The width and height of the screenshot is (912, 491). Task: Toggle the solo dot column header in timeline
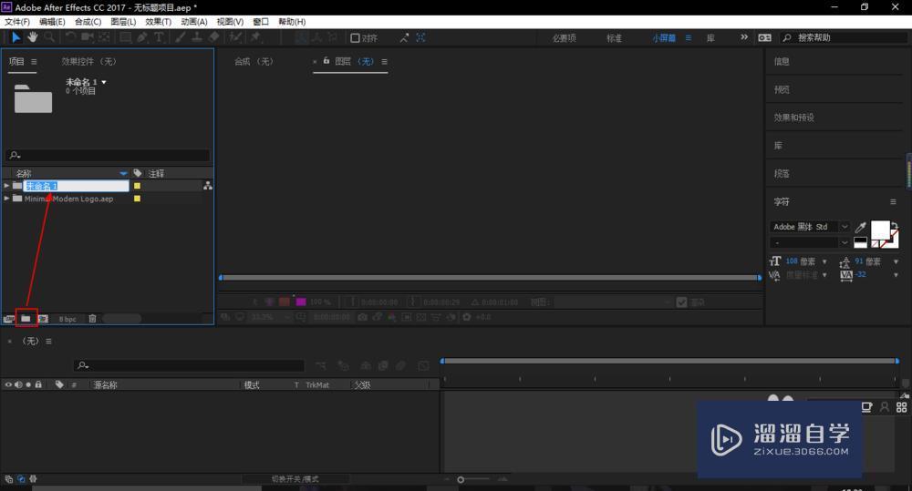point(28,384)
